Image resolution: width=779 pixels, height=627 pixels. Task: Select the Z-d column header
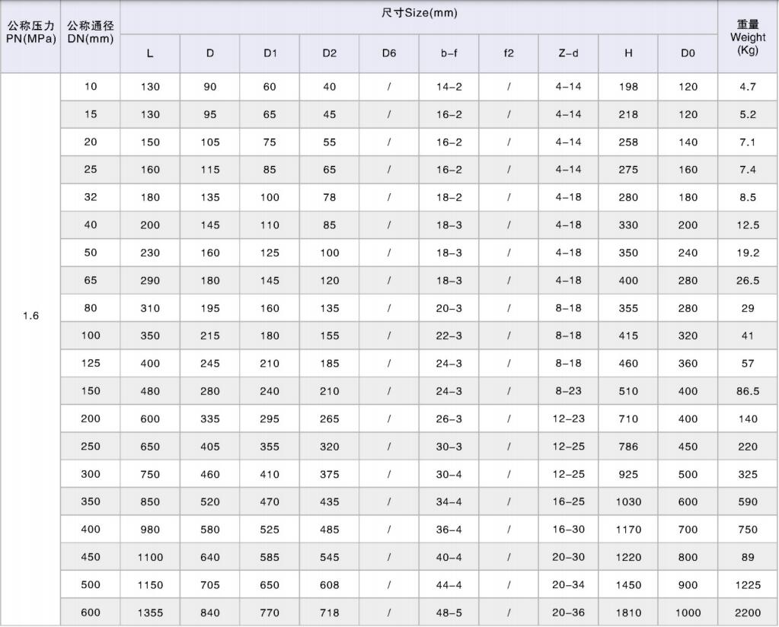[x=568, y=53]
